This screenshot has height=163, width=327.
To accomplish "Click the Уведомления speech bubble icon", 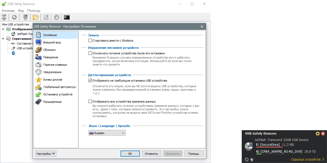I will [x=38, y=72].
